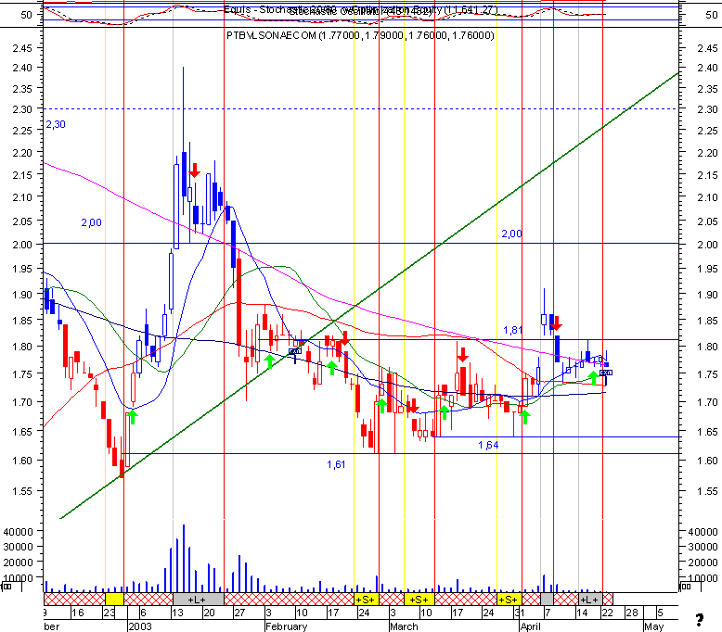Click the date label 28 on time axis

(x=632, y=613)
